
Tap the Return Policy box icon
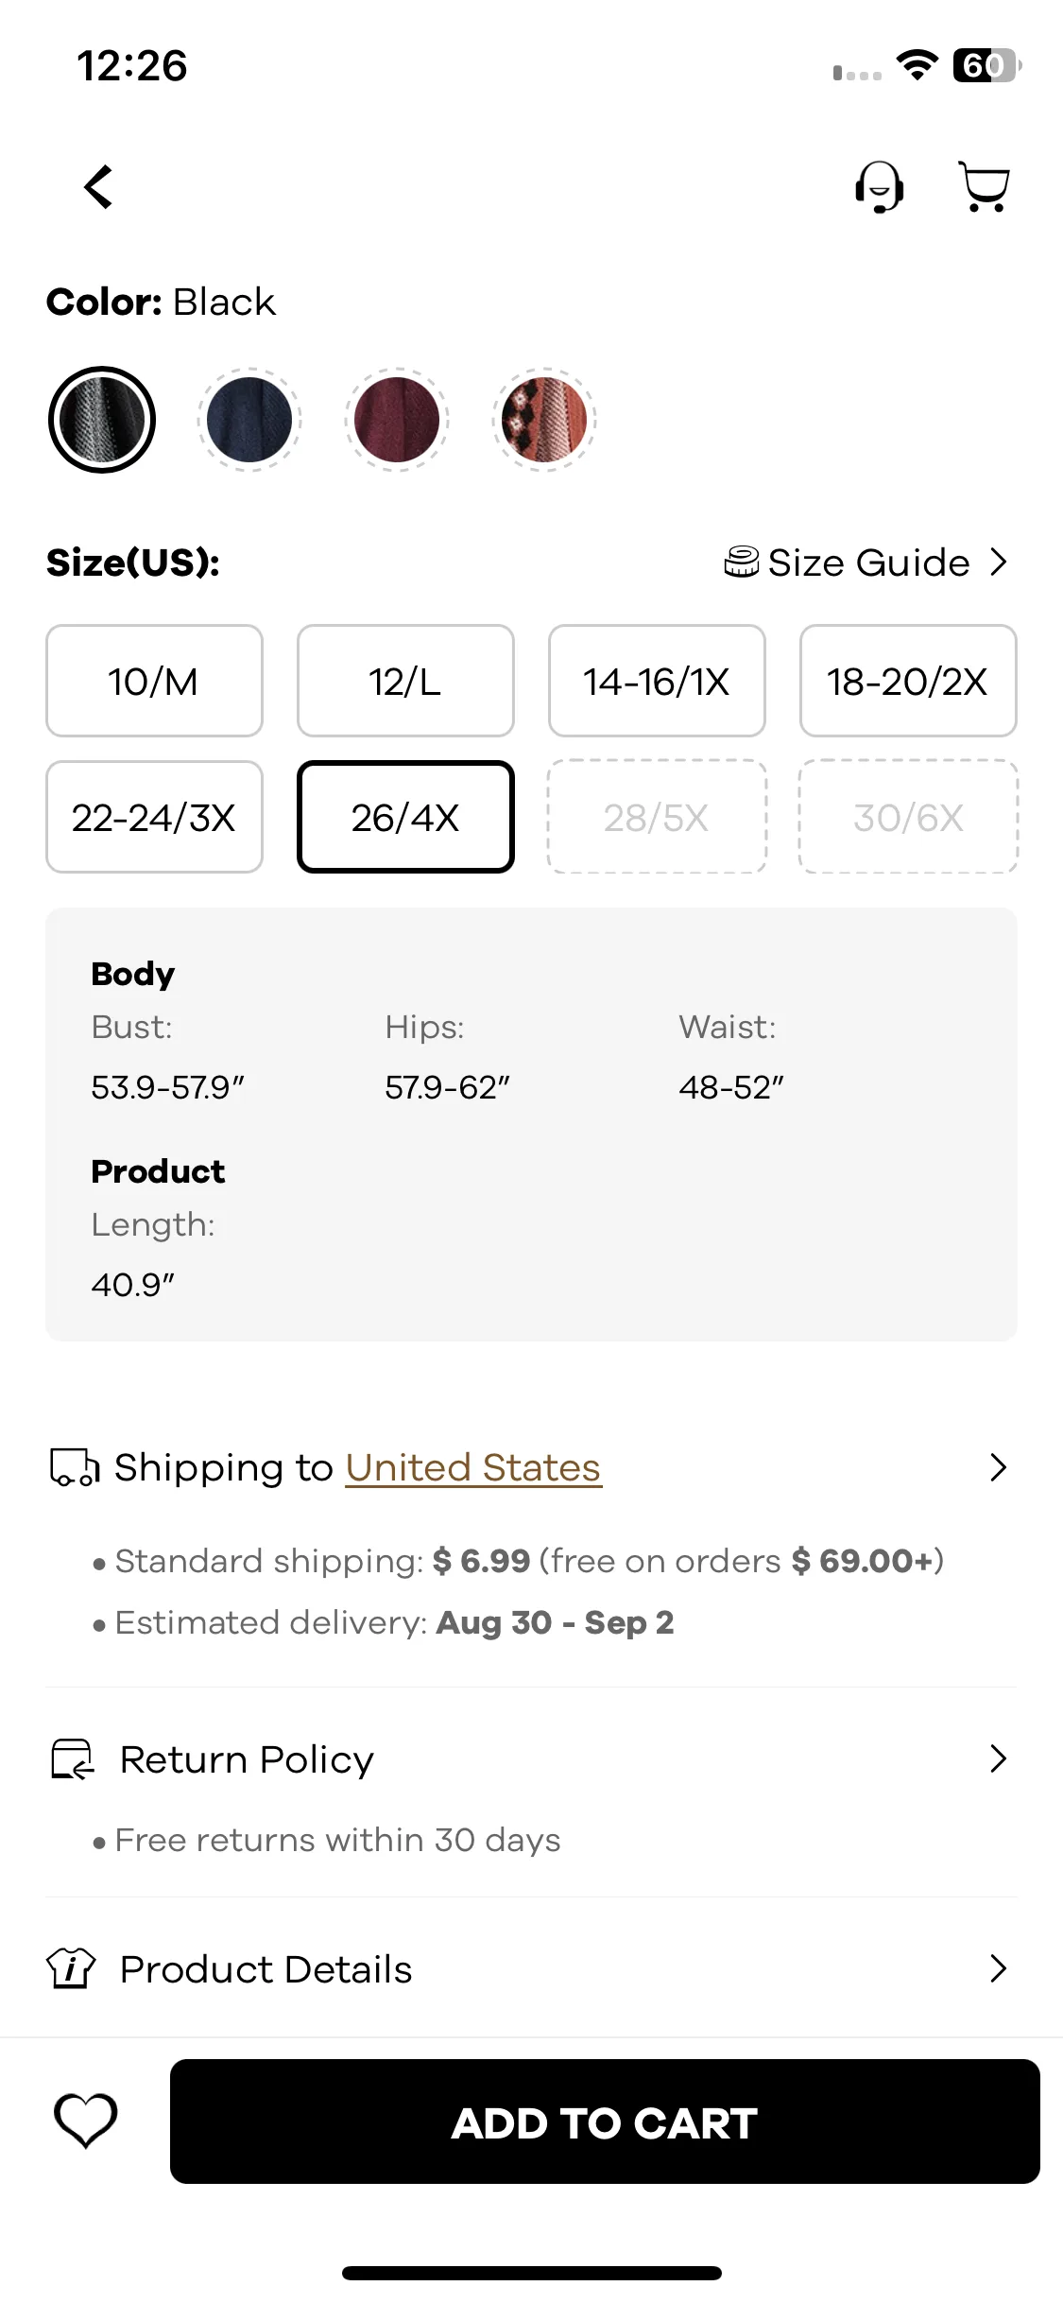(73, 1759)
